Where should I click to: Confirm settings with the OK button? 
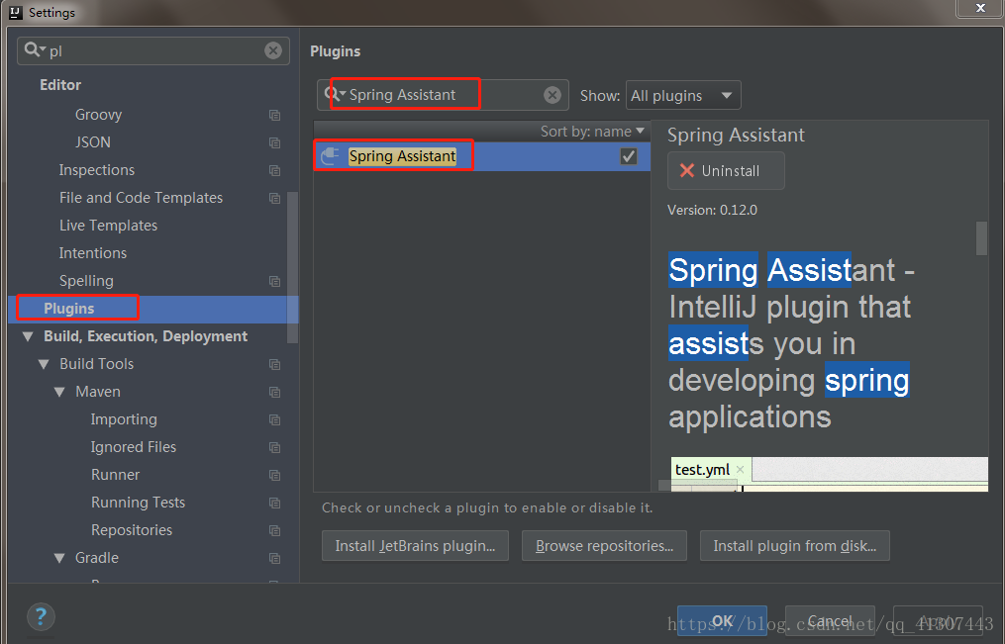(x=723, y=621)
